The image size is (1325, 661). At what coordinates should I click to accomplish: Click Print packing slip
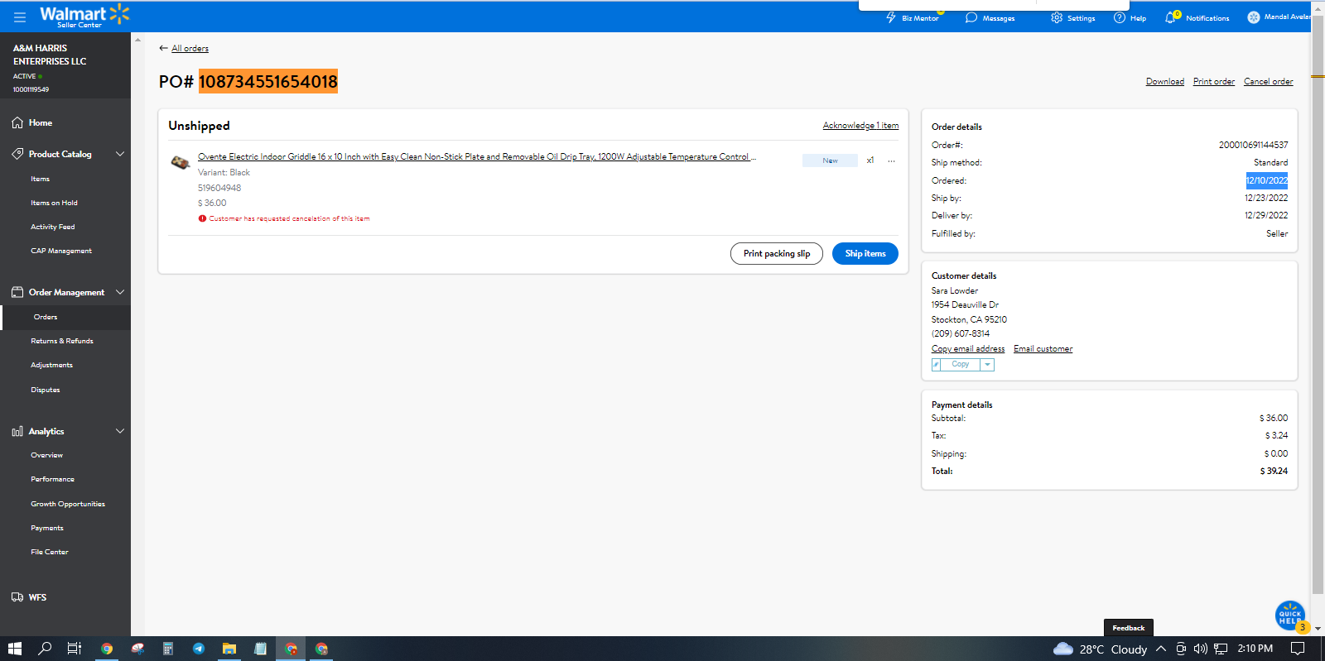777,253
